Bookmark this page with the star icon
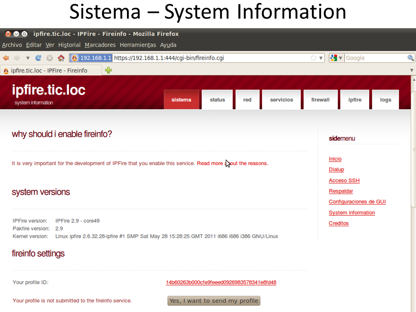The height and width of the screenshot is (312, 416). coord(313,58)
